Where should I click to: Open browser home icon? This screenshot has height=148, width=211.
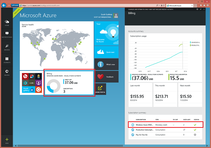pos(201,5)
